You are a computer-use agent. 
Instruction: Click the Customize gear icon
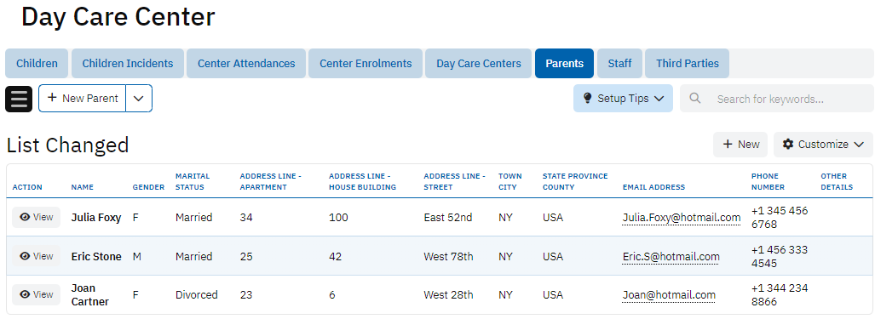(x=788, y=145)
